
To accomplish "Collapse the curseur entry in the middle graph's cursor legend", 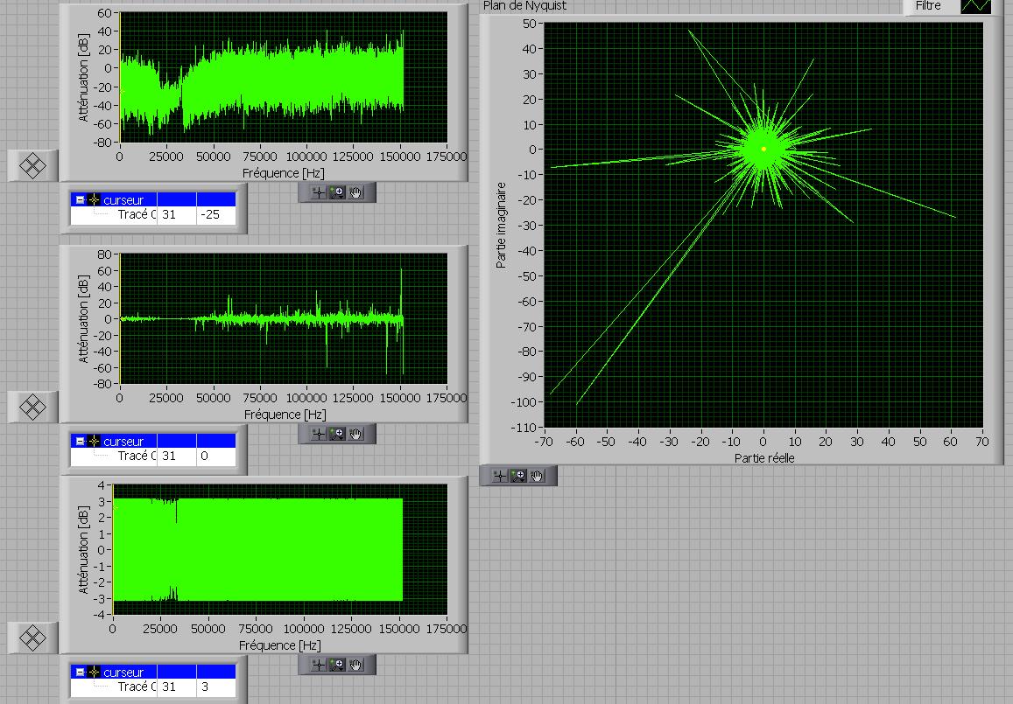I will tap(80, 442).
